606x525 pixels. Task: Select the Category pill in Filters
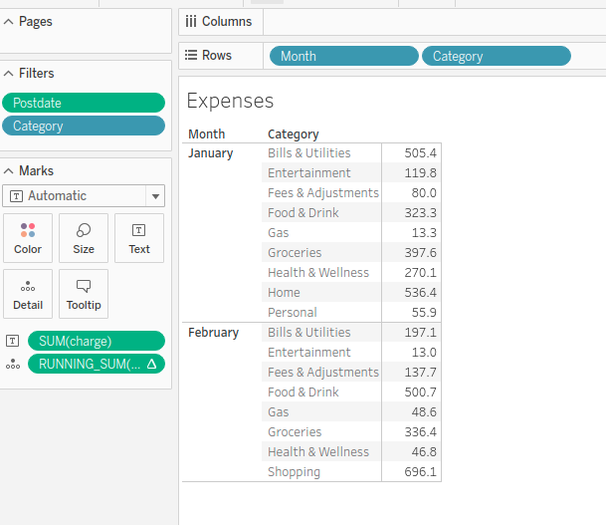[84, 127]
